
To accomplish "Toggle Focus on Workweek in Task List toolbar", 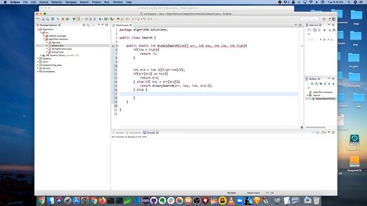I will click(325, 30).
